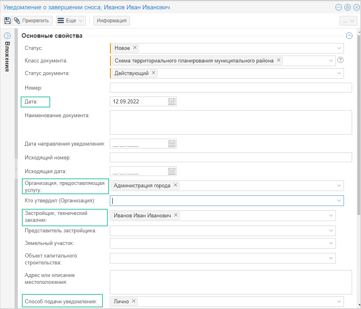Remove the Новое status tag

[x=135, y=48]
